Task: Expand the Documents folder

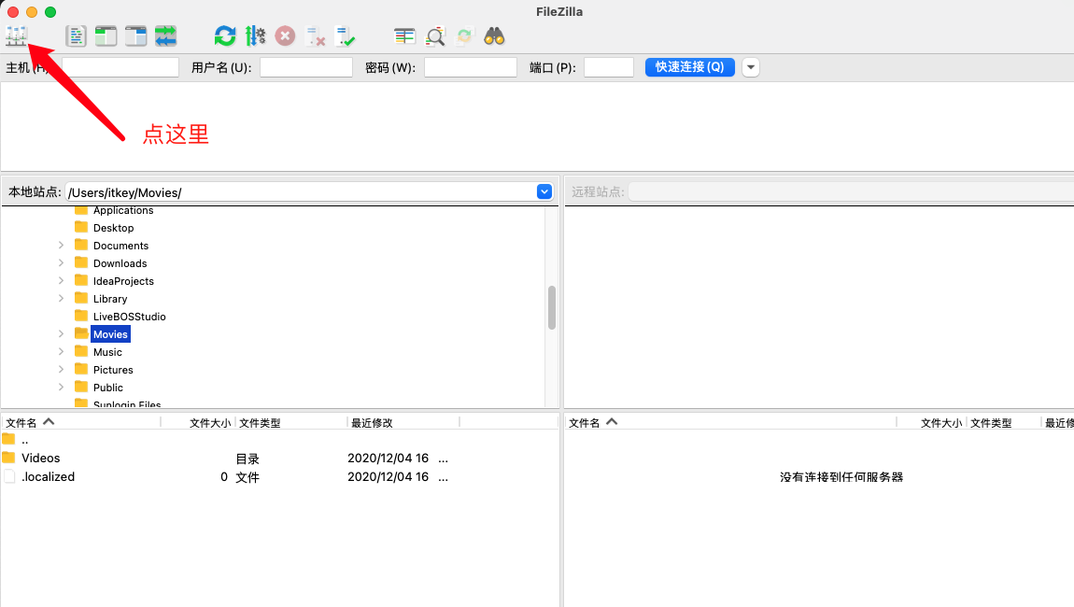Action: click(x=61, y=246)
